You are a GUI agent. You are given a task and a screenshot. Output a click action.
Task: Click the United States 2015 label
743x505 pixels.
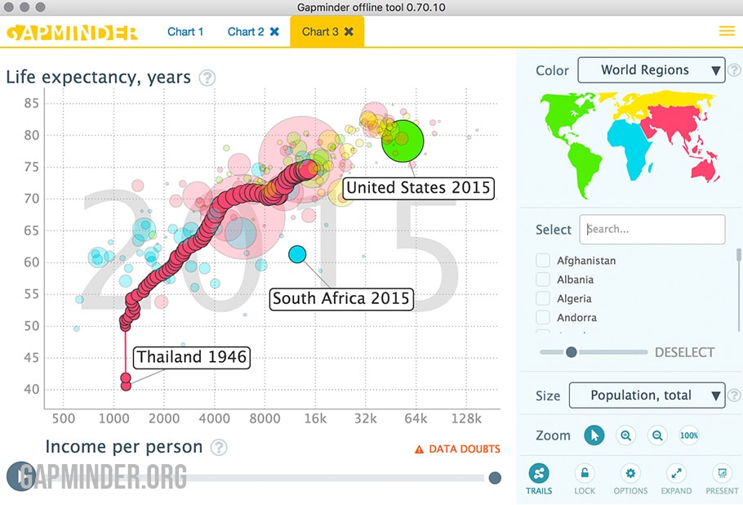point(418,188)
